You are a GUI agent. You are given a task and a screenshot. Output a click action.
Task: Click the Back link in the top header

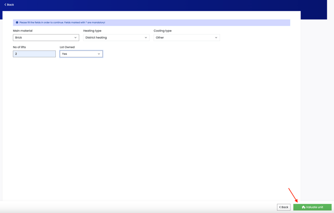coord(10,5)
